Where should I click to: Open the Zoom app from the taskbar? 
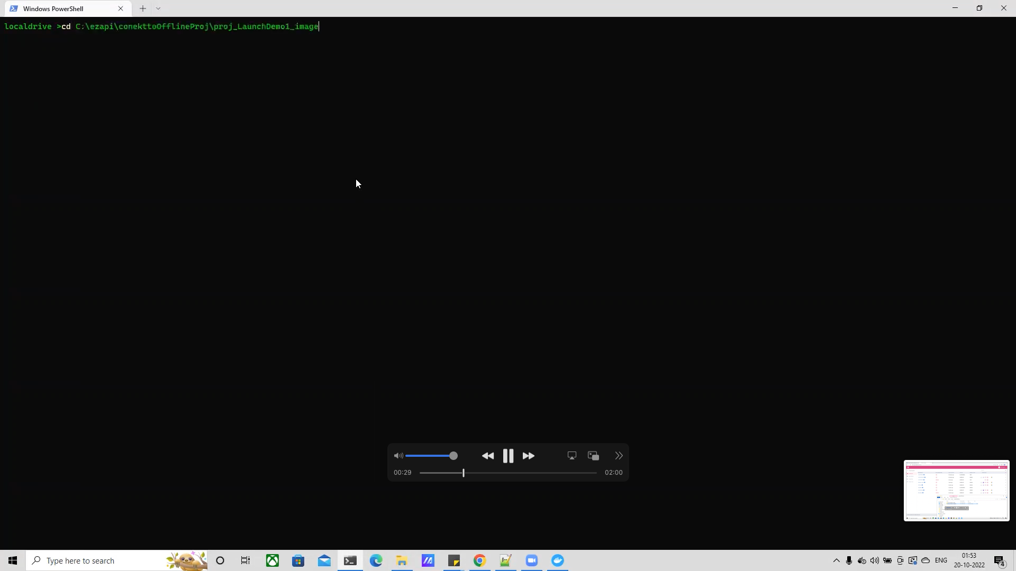pos(532,560)
